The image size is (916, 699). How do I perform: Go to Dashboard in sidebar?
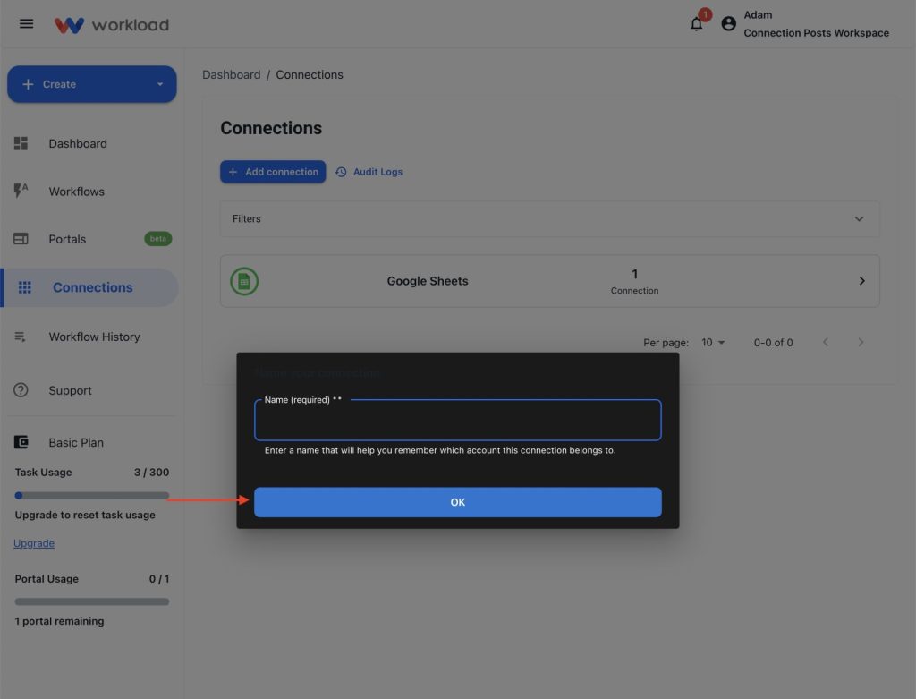[x=78, y=144]
